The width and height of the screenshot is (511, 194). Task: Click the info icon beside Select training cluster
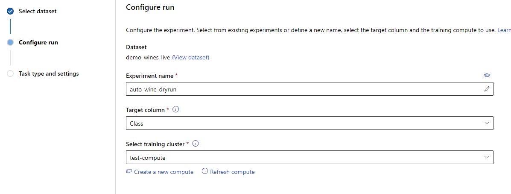[x=196, y=144]
